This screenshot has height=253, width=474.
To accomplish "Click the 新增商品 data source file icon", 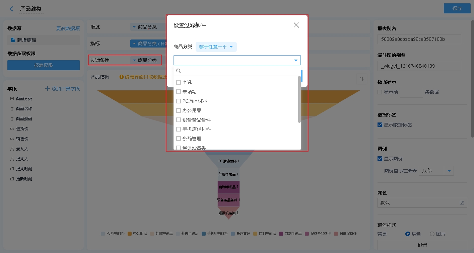I will [13, 40].
